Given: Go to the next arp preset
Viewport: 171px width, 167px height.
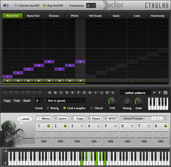Looking at the screenshot, I should click(159, 93).
